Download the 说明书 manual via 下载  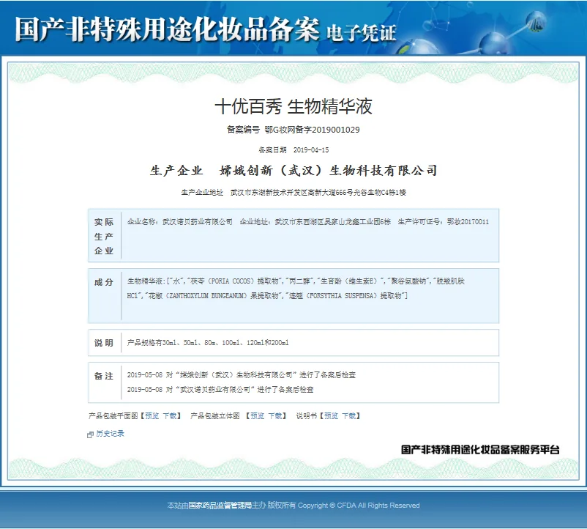pos(349,416)
